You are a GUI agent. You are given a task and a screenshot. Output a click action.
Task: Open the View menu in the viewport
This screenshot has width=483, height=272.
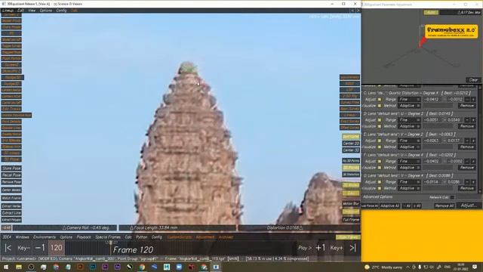[x=32, y=11]
